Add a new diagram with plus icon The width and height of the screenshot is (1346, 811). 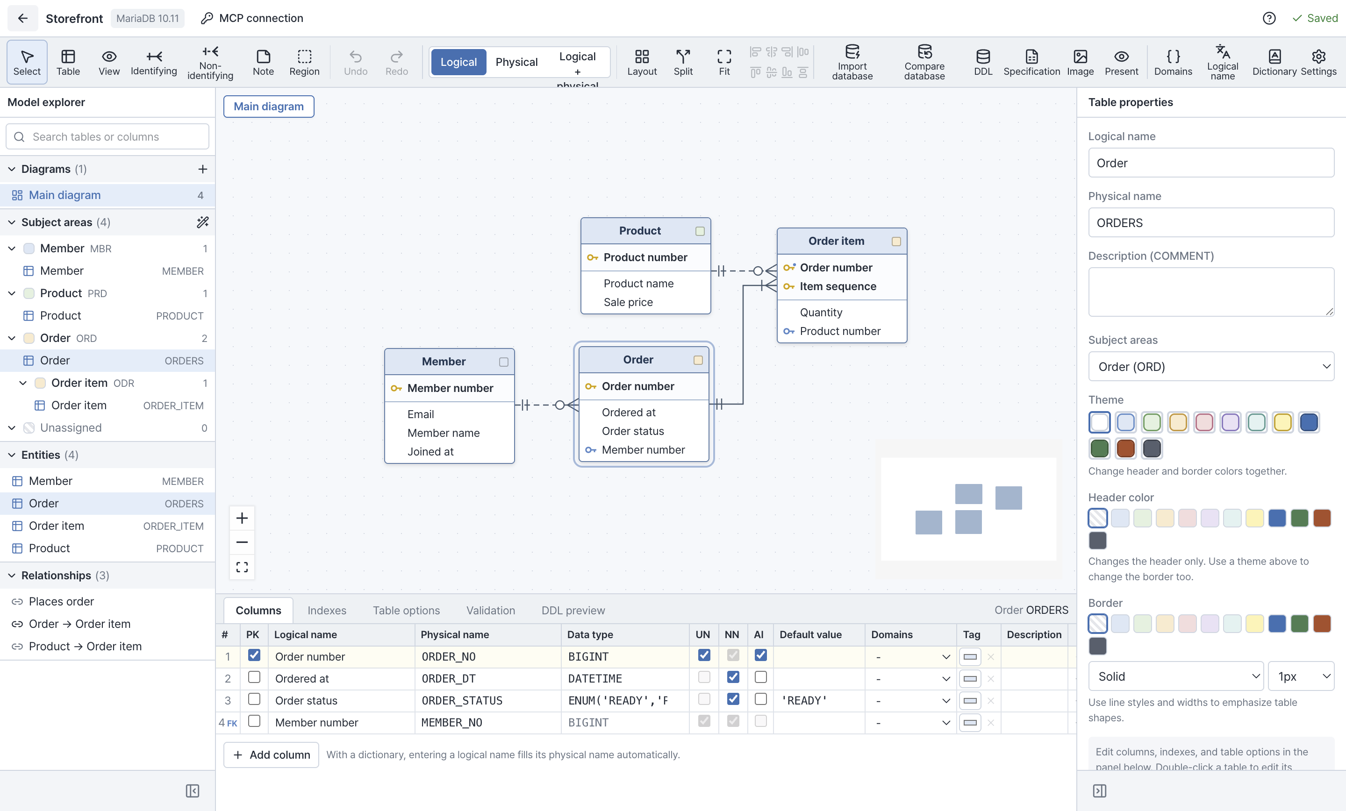(203, 169)
